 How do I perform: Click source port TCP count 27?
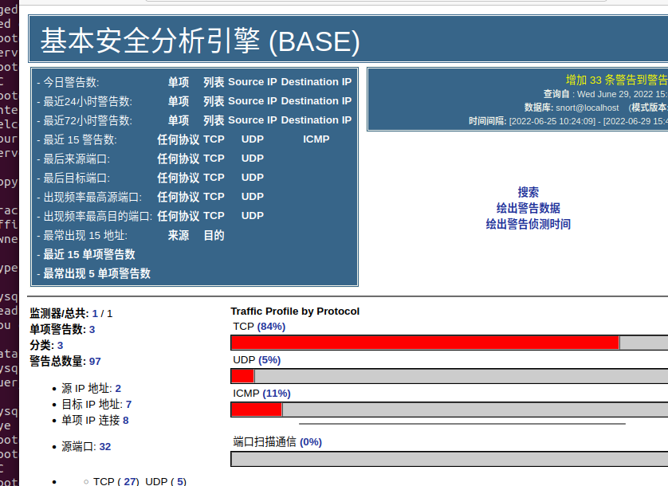tap(129, 481)
